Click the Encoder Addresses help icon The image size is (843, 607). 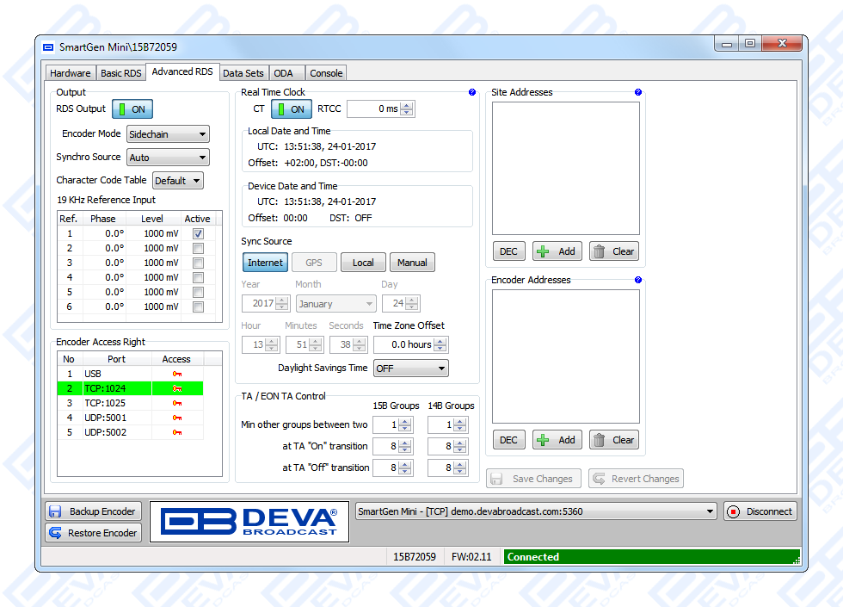point(638,280)
